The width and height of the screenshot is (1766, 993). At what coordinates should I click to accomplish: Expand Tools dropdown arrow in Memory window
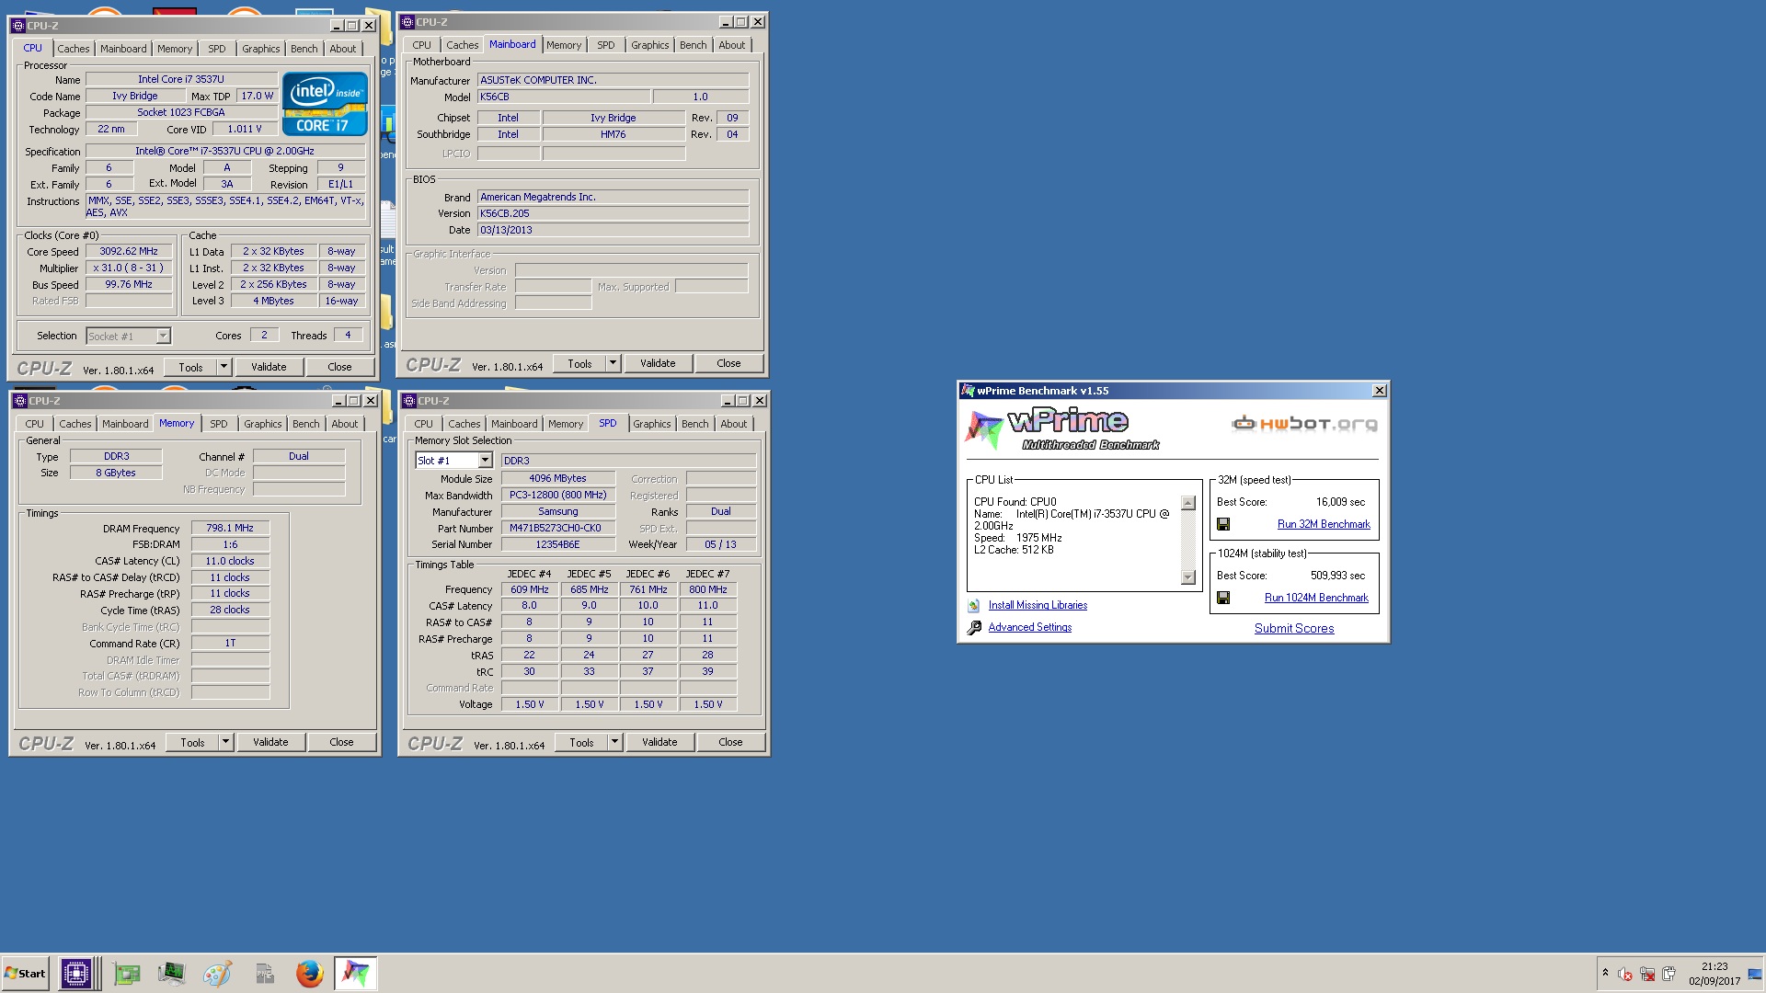(x=225, y=742)
